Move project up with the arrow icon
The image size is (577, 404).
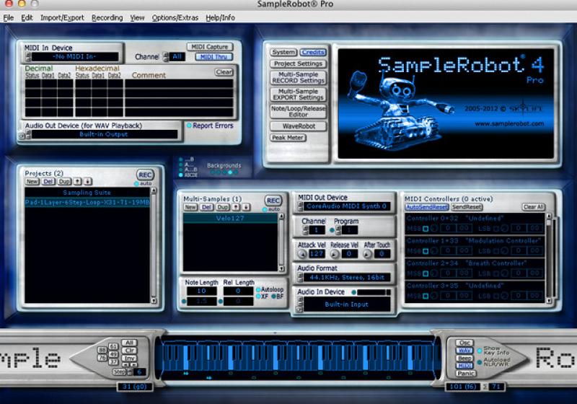[x=77, y=182]
